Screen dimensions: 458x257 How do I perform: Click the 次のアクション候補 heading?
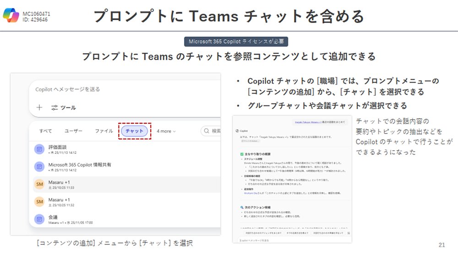pyautogui.click(x=257, y=208)
